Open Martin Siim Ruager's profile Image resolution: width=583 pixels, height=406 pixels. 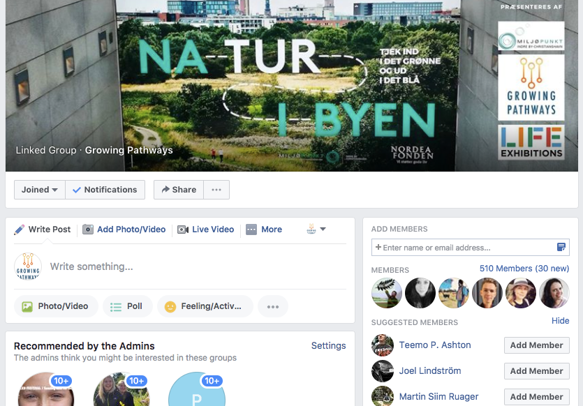438,397
